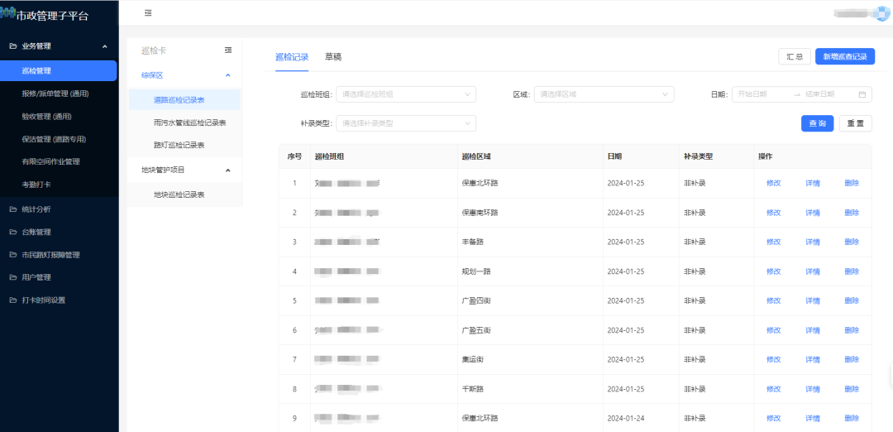Image resolution: width=893 pixels, height=432 pixels.
Task: Click the sidebar collapse icon in top header
Action: coord(148,13)
